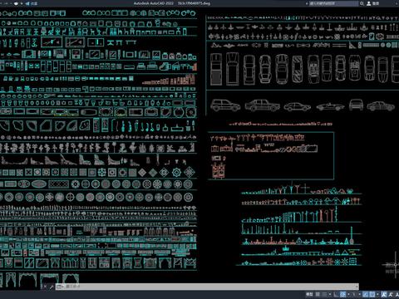This screenshot has height=299, width=399.
Task: Open the object snap settings dropdown arrow
Action: point(377,294)
